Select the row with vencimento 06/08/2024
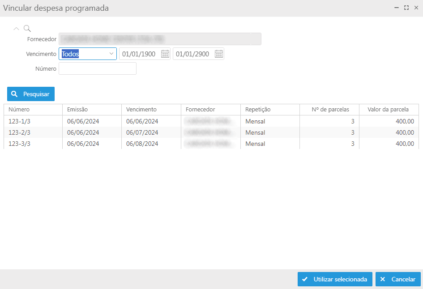This screenshot has height=289, width=423. pos(142,144)
